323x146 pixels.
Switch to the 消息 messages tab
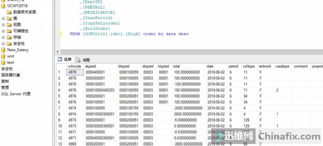click(x=83, y=60)
